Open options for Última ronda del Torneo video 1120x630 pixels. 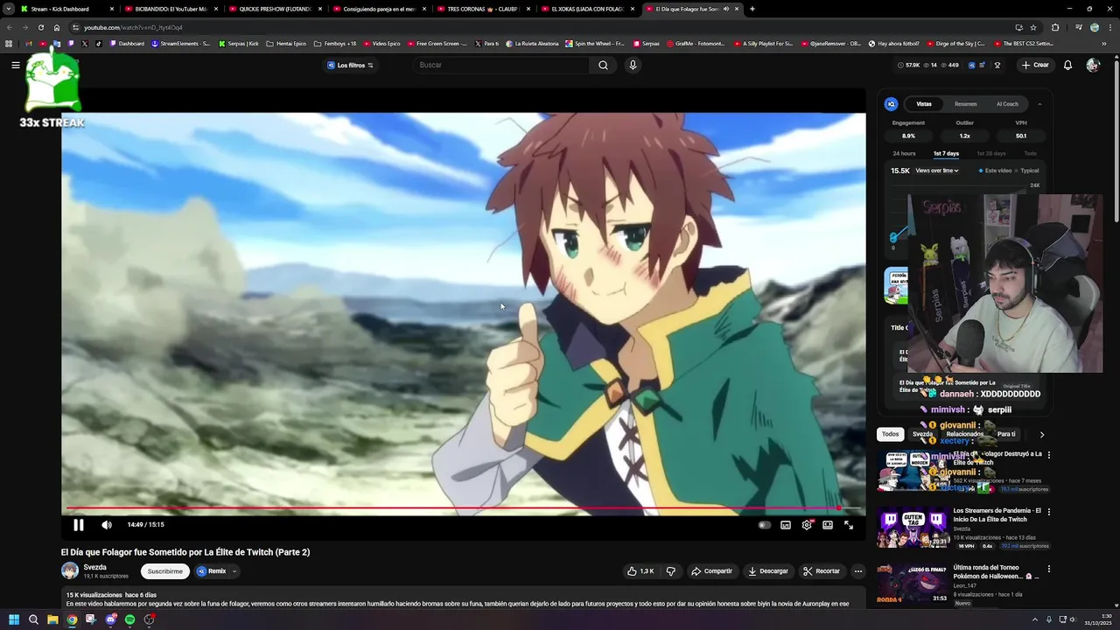[x=1049, y=569]
